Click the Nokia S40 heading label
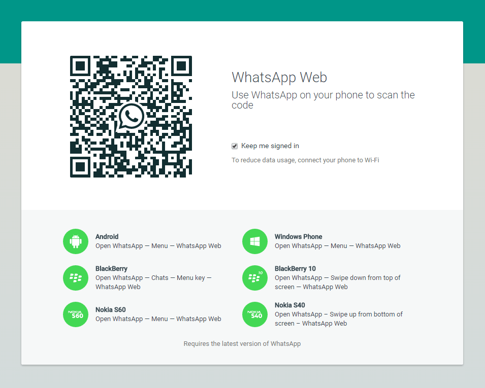485x388 pixels. (x=289, y=305)
